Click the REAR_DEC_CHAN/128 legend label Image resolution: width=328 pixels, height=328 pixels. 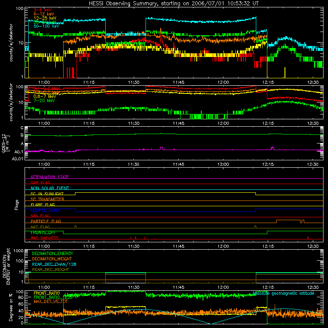(x=54, y=264)
